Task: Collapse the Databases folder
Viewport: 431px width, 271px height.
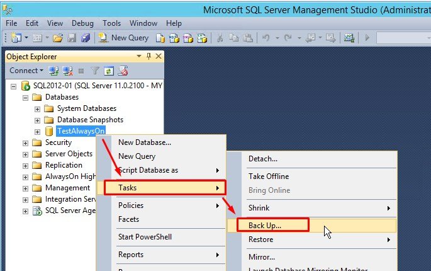Action: (26, 97)
